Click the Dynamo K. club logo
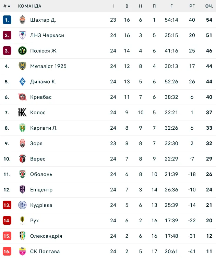Image resolution: width=216 pixels, height=259 pixels. [22, 82]
